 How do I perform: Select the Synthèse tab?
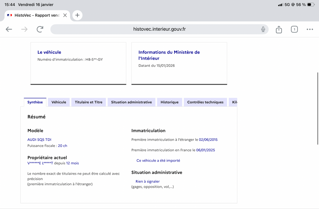click(x=35, y=102)
